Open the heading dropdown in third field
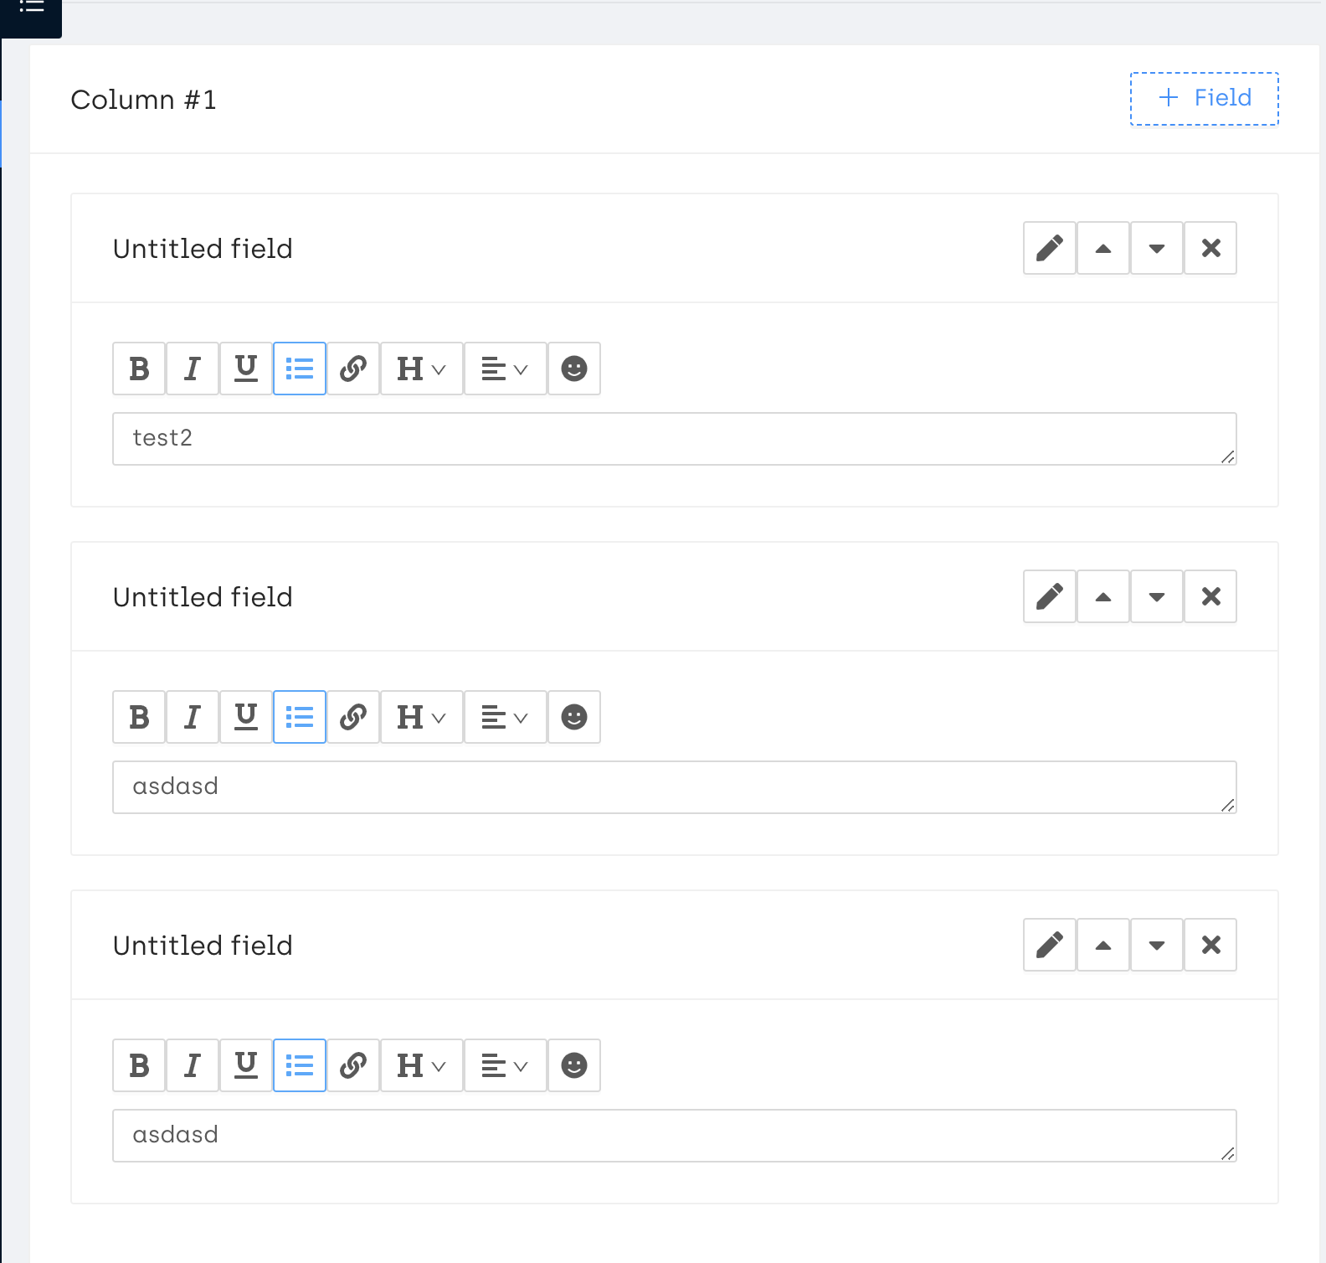 tap(421, 1065)
